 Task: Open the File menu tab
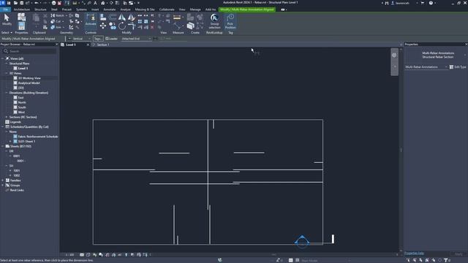[x=5, y=9]
